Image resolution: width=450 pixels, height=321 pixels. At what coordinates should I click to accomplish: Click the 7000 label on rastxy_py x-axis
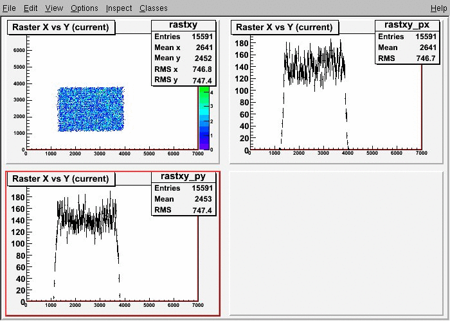coord(198,305)
